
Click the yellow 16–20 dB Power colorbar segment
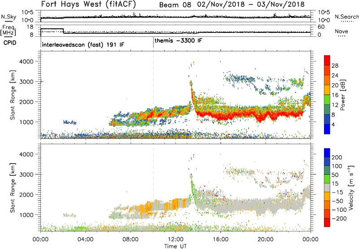coord(327,90)
